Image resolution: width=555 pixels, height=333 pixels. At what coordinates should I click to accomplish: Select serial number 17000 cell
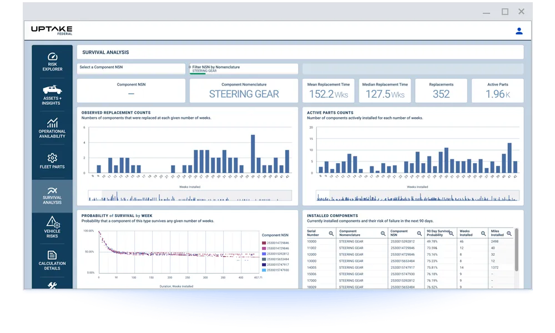311,281
